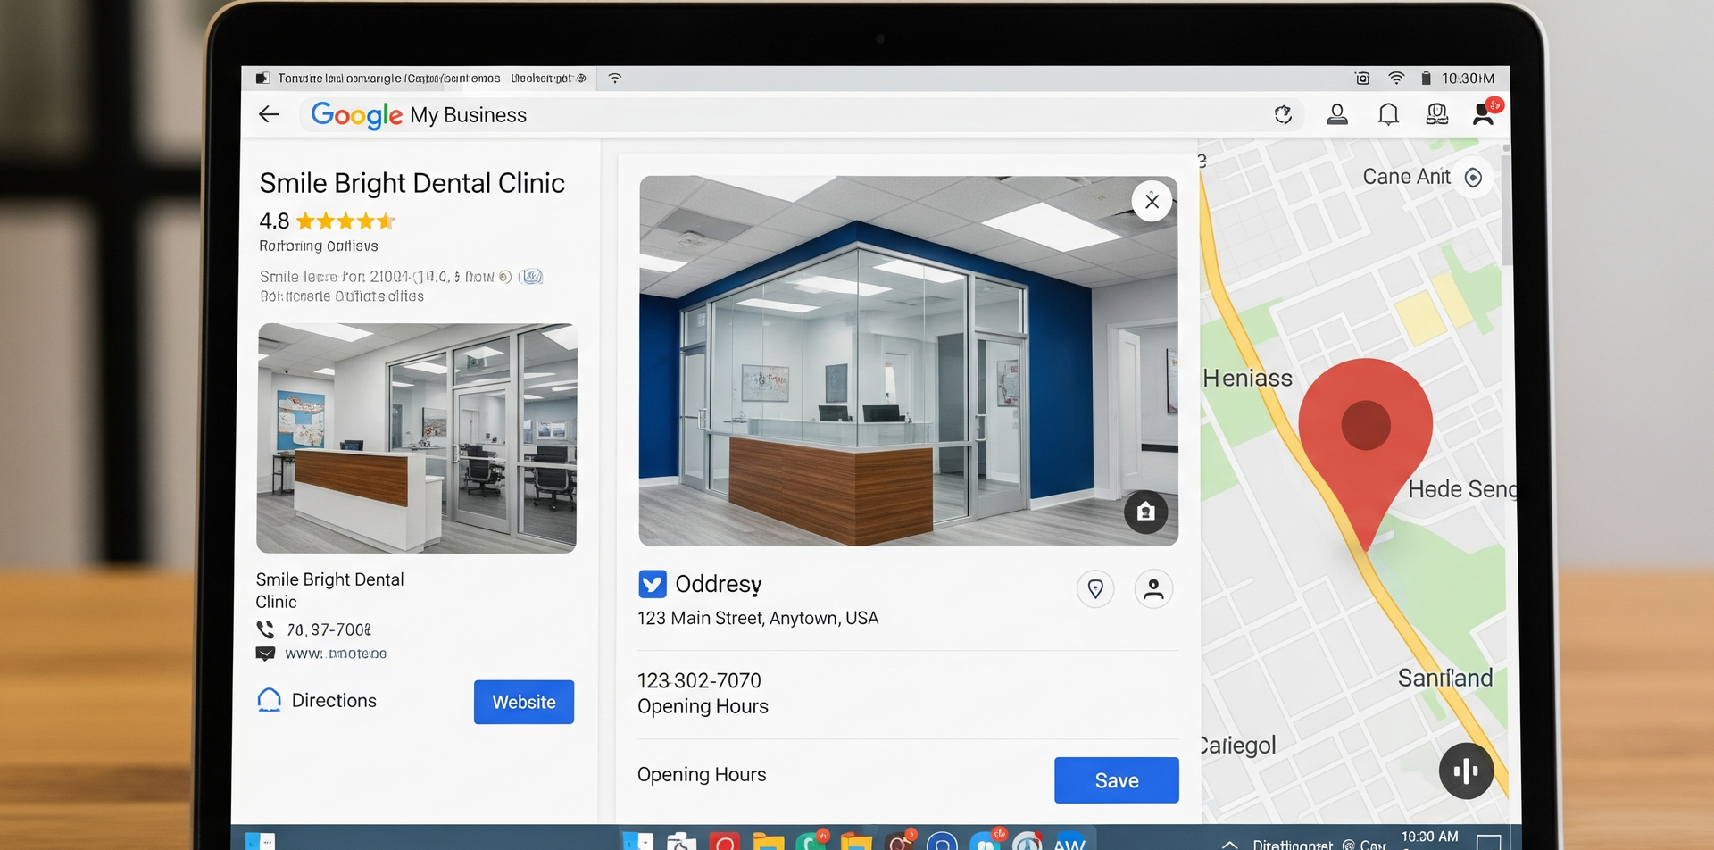Click Opening Hours under the phone number

pyautogui.click(x=703, y=706)
